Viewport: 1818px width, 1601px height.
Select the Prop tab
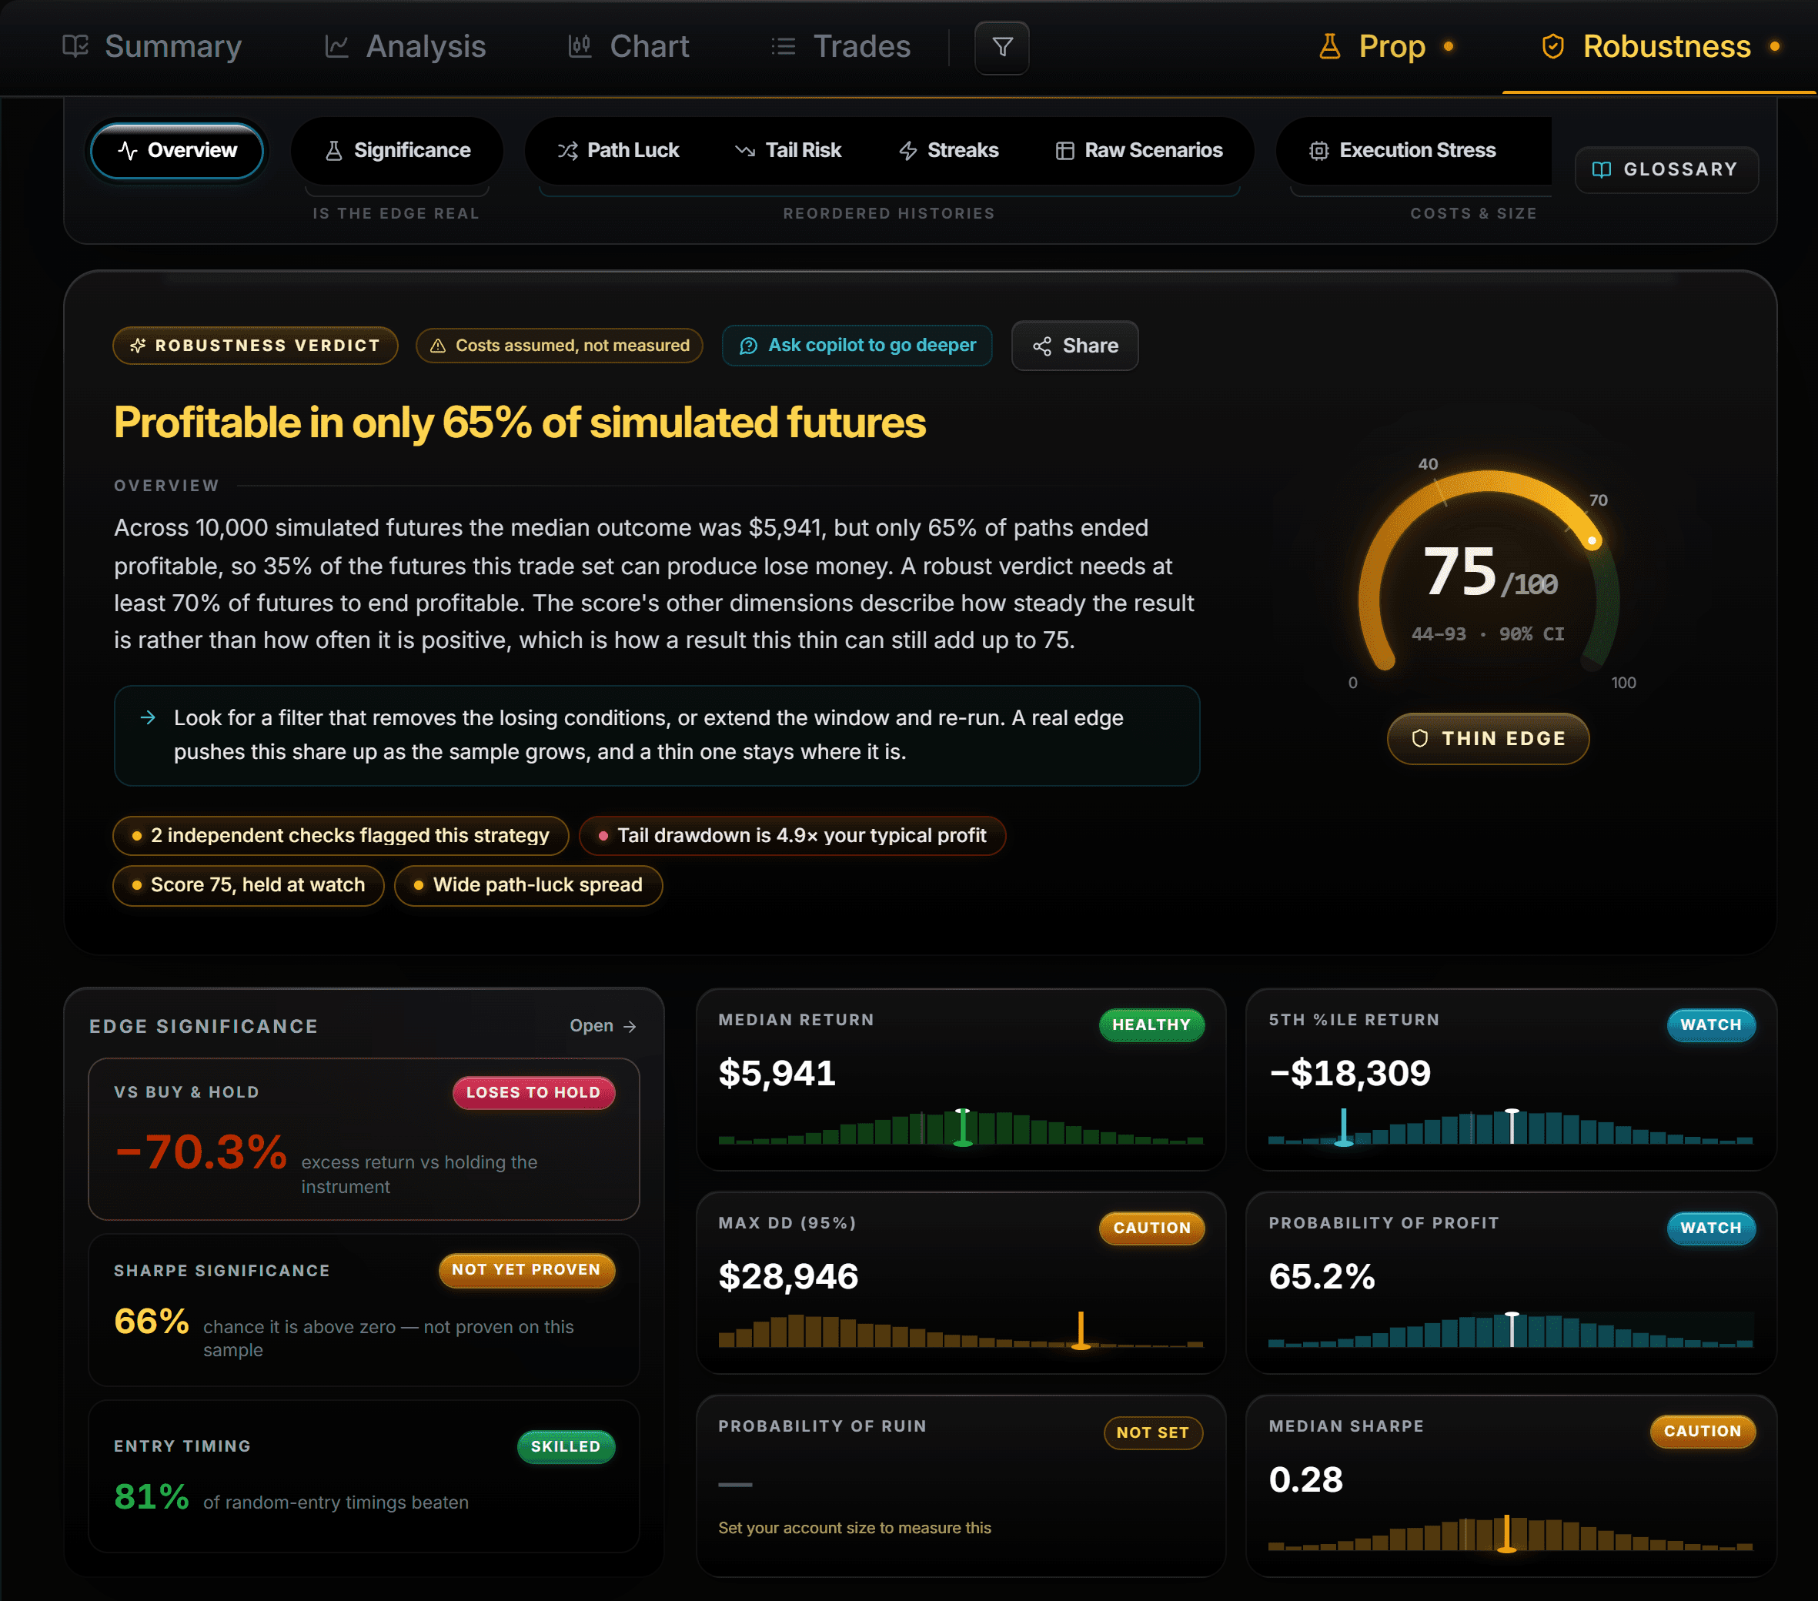coord(1385,46)
